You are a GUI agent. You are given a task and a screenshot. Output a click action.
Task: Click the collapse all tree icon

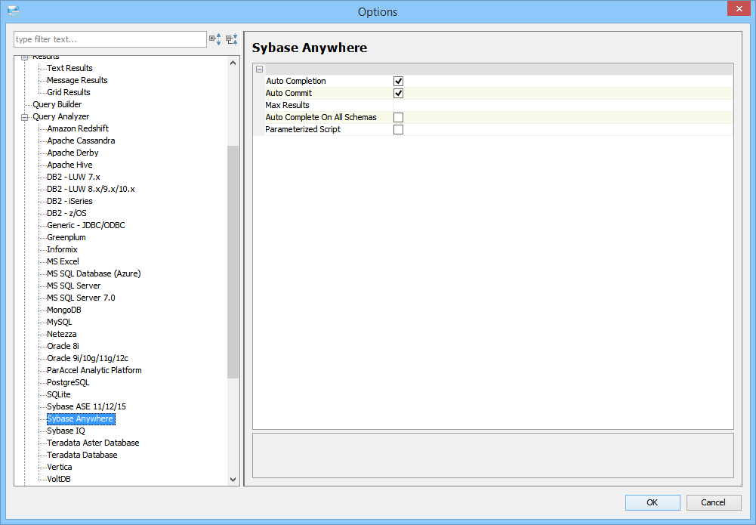[232, 39]
